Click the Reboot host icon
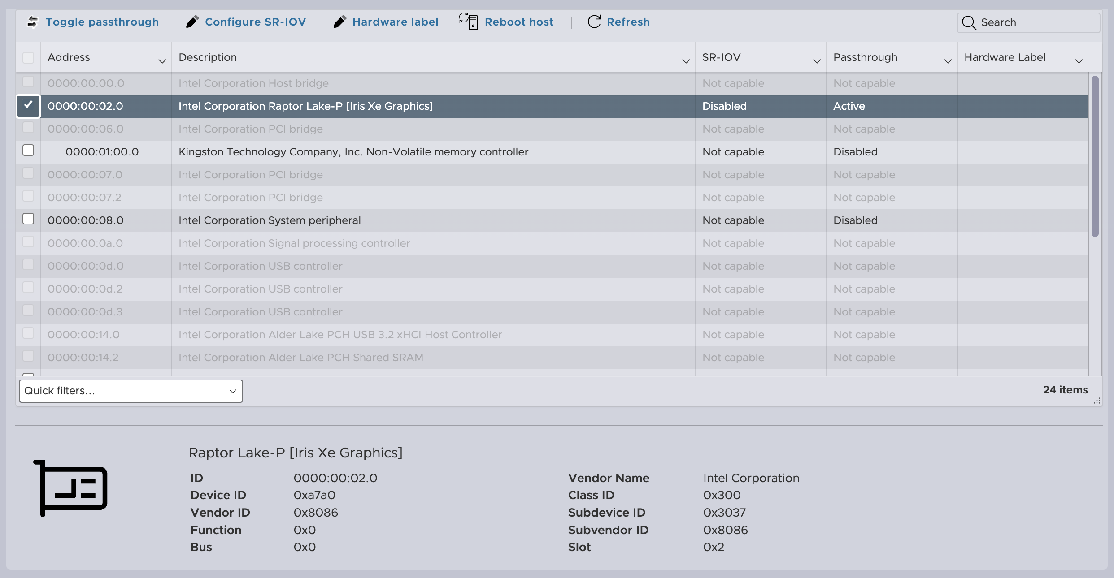The width and height of the screenshot is (1114, 578). click(x=468, y=22)
